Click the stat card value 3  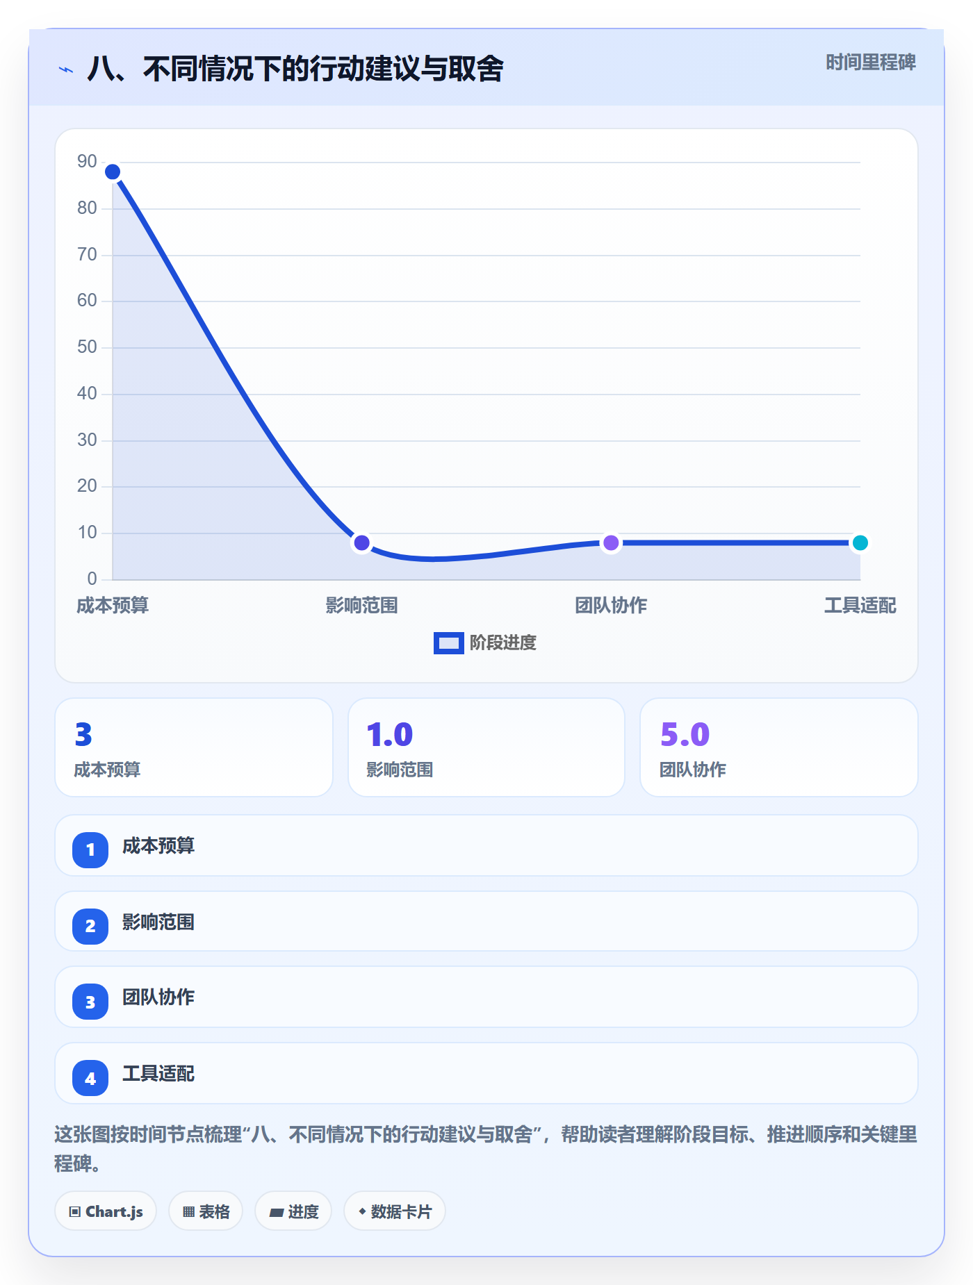[x=83, y=735]
